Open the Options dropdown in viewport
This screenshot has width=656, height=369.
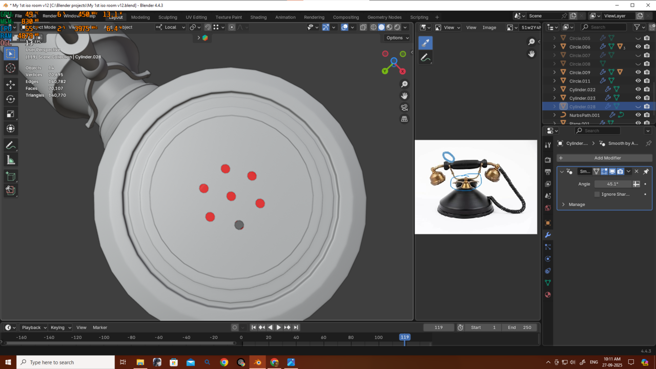[397, 37]
